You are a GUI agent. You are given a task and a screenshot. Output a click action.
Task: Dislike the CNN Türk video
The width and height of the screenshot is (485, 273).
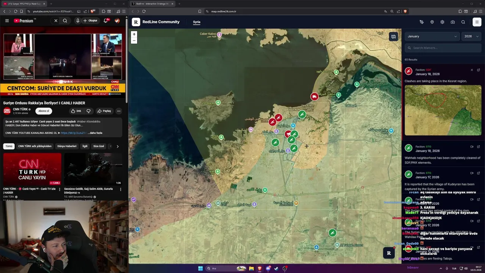pos(88,111)
